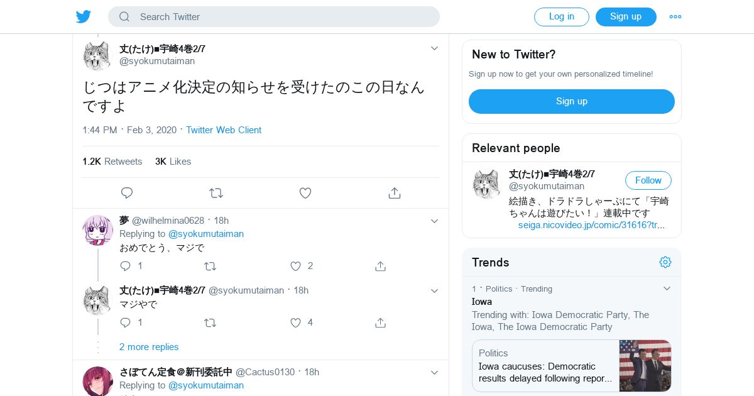
Task: Expand the Iowa trend options chevron
Action: pyautogui.click(x=667, y=289)
